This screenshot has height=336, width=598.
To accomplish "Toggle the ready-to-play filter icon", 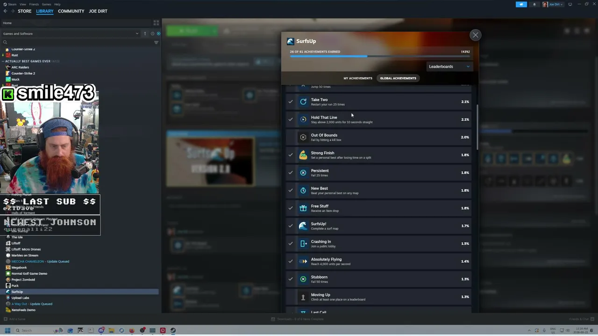I will point(158,34).
